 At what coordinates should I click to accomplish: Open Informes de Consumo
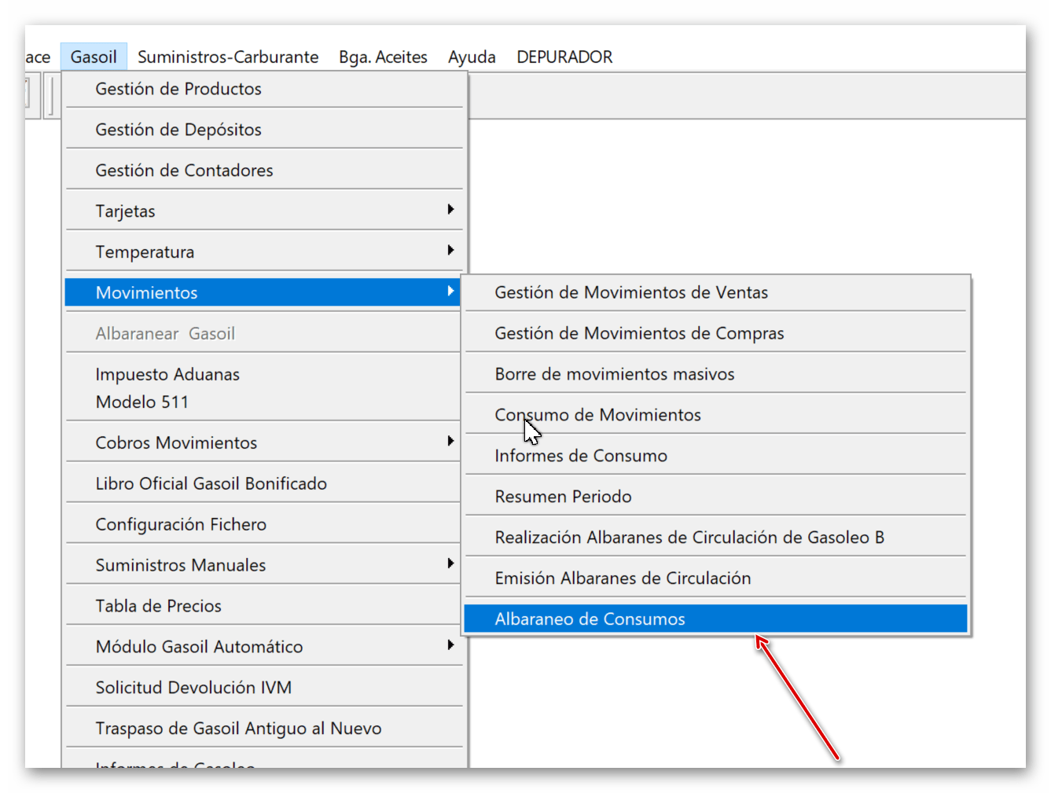581,456
